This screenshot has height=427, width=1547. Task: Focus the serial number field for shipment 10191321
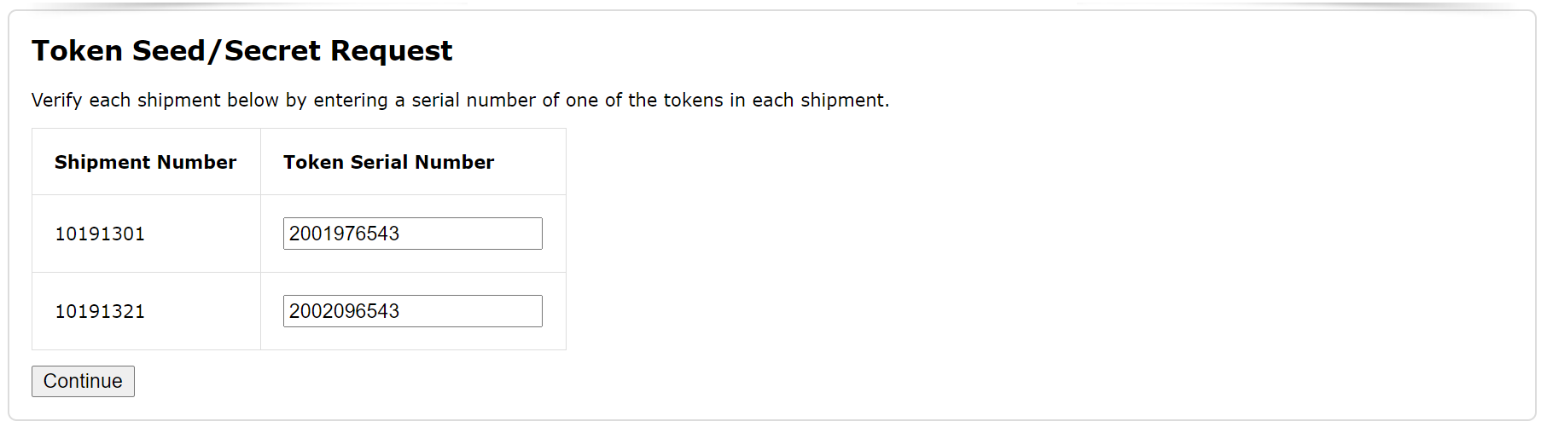click(412, 311)
